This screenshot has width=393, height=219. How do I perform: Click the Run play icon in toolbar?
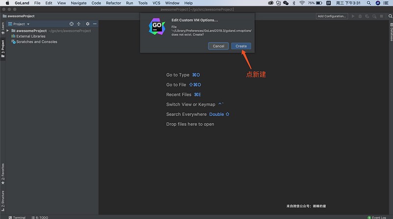[353, 16]
